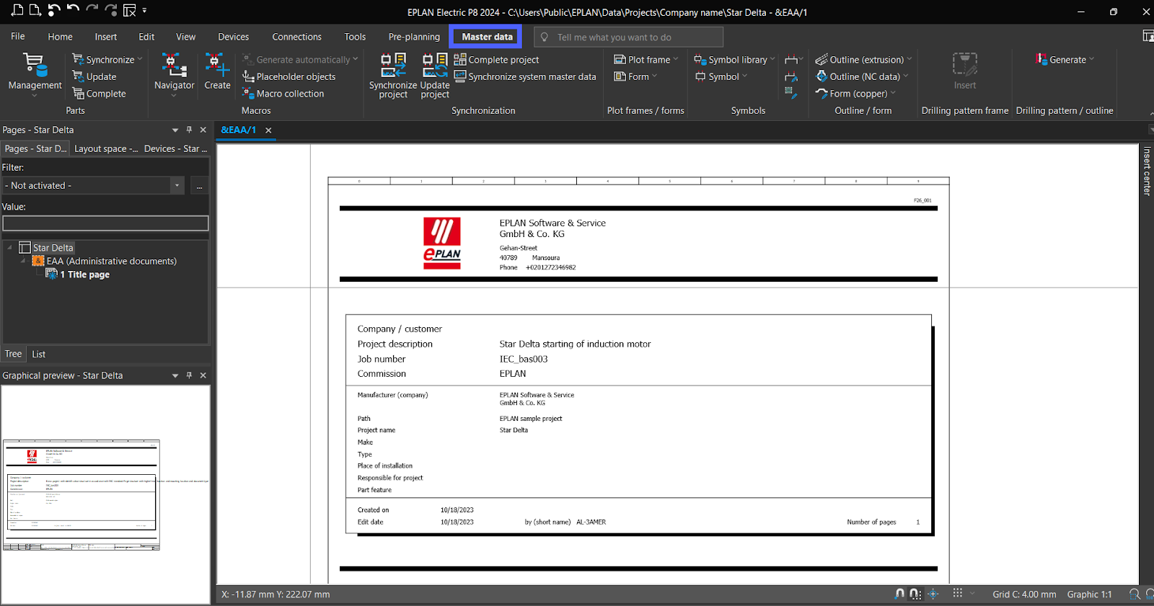Image resolution: width=1154 pixels, height=606 pixels.
Task: Switch to Devices - Star navigator tab
Action: click(x=175, y=148)
